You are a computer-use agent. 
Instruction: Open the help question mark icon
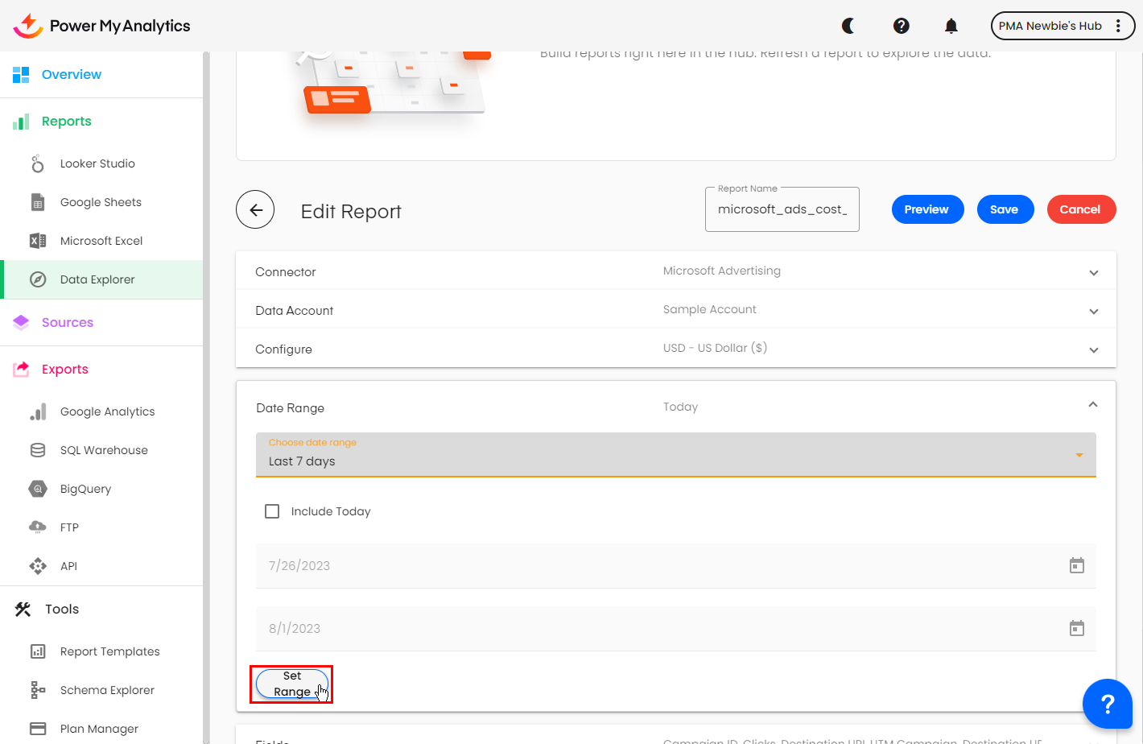901,26
